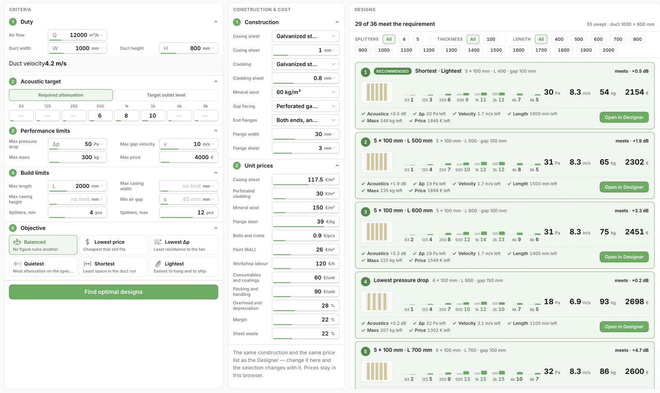This screenshot has width=660, height=393.
Task: Click the Quietest sound-wave icon
Action: 17,264
